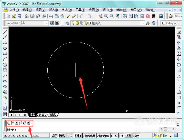Toggle 正交 ortho mode
Image resolution: width=184 pixels, height=140 pixels.
pos(70,136)
